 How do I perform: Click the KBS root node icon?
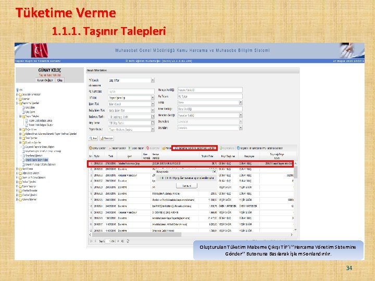coord(17,90)
